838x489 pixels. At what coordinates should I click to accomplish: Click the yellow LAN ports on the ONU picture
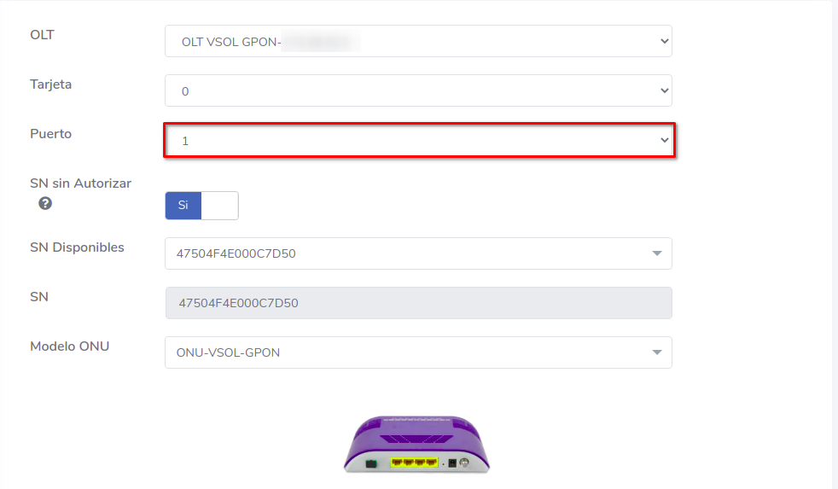click(x=414, y=463)
